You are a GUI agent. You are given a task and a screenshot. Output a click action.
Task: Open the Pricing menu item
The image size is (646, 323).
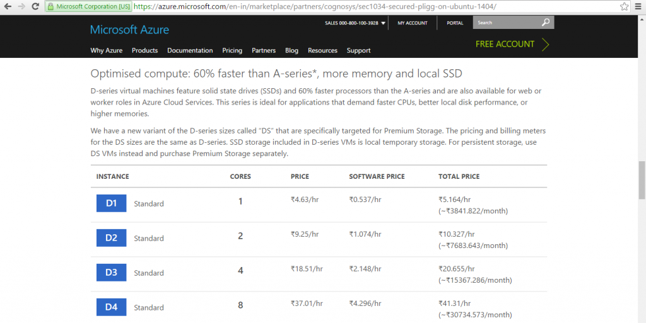coord(232,50)
